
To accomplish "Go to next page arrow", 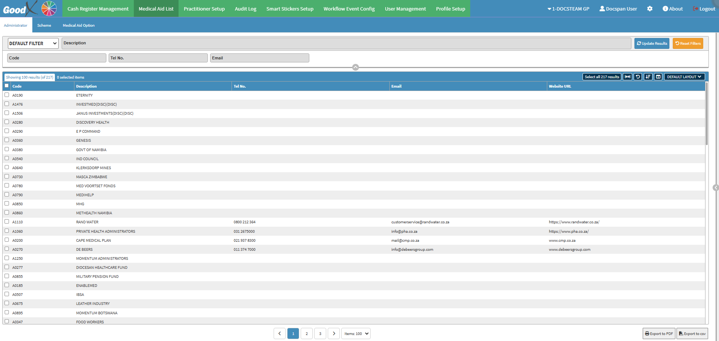I will [334, 333].
